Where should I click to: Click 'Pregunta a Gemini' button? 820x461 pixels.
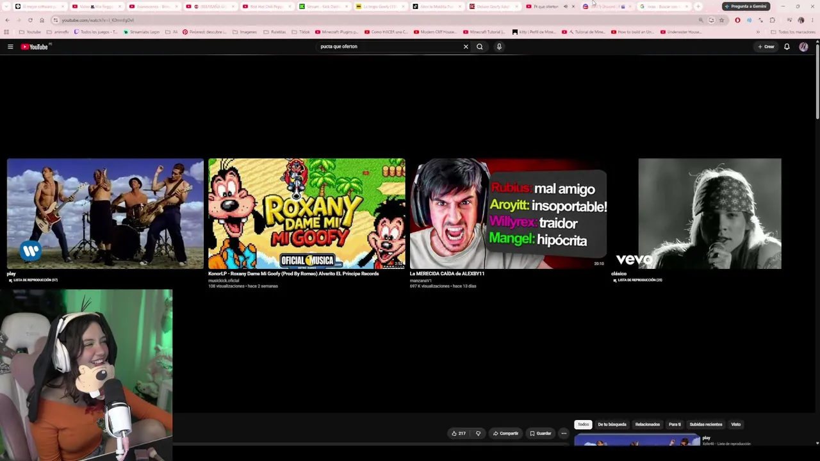[x=745, y=6]
